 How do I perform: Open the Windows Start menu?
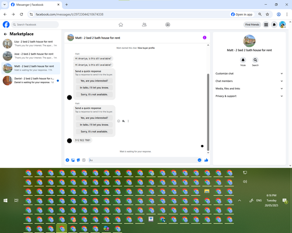(x=5, y=200)
